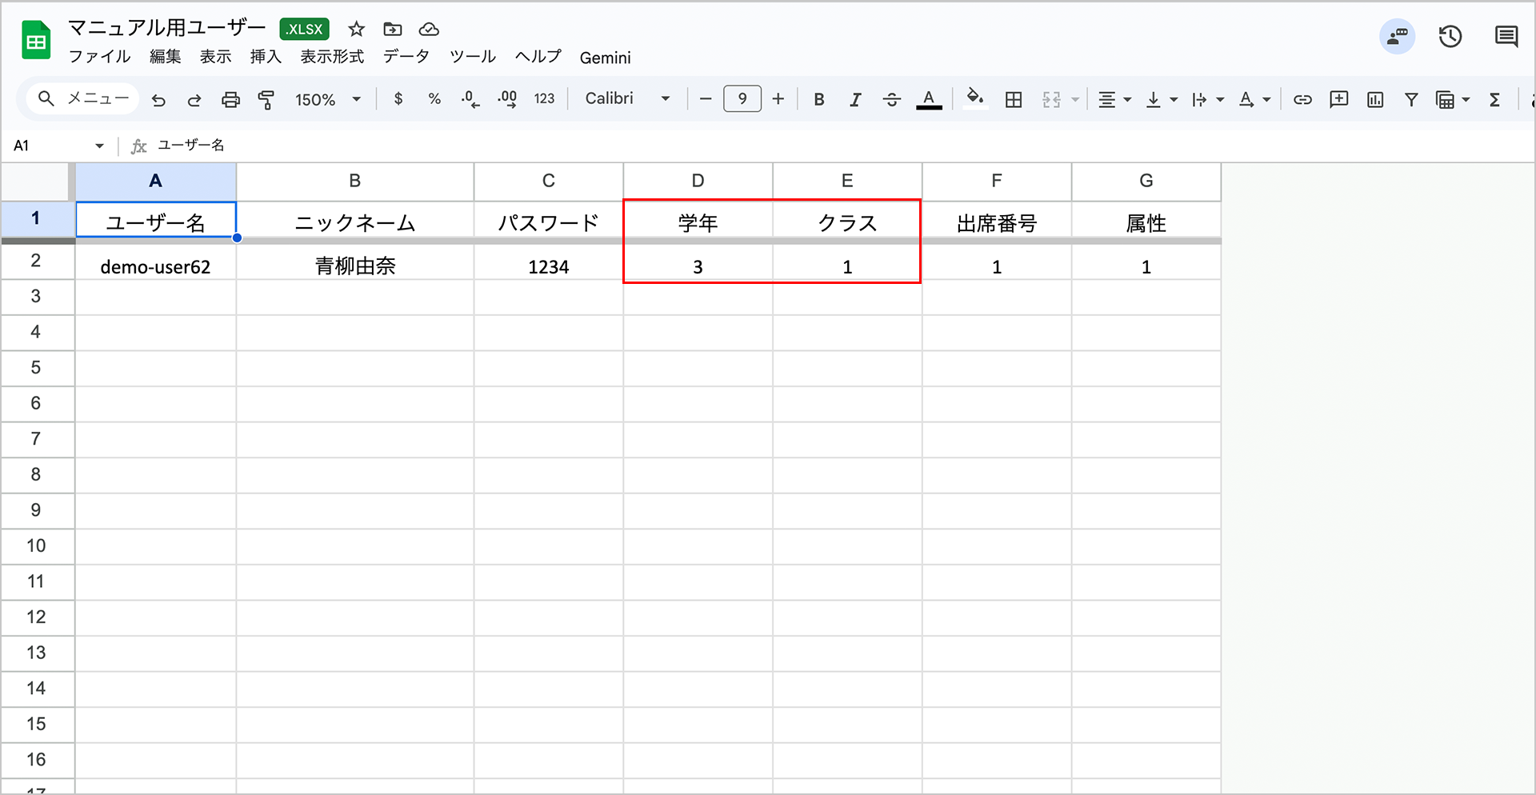
Task: Click the 123 number format button
Action: [544, 99]
